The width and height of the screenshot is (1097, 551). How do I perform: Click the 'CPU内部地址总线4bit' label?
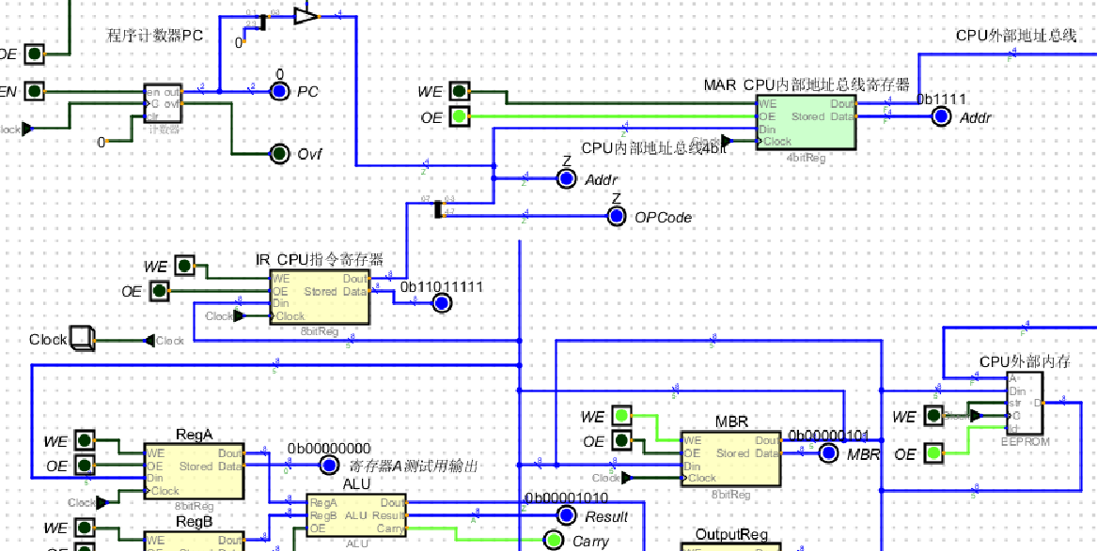(653, 148)
